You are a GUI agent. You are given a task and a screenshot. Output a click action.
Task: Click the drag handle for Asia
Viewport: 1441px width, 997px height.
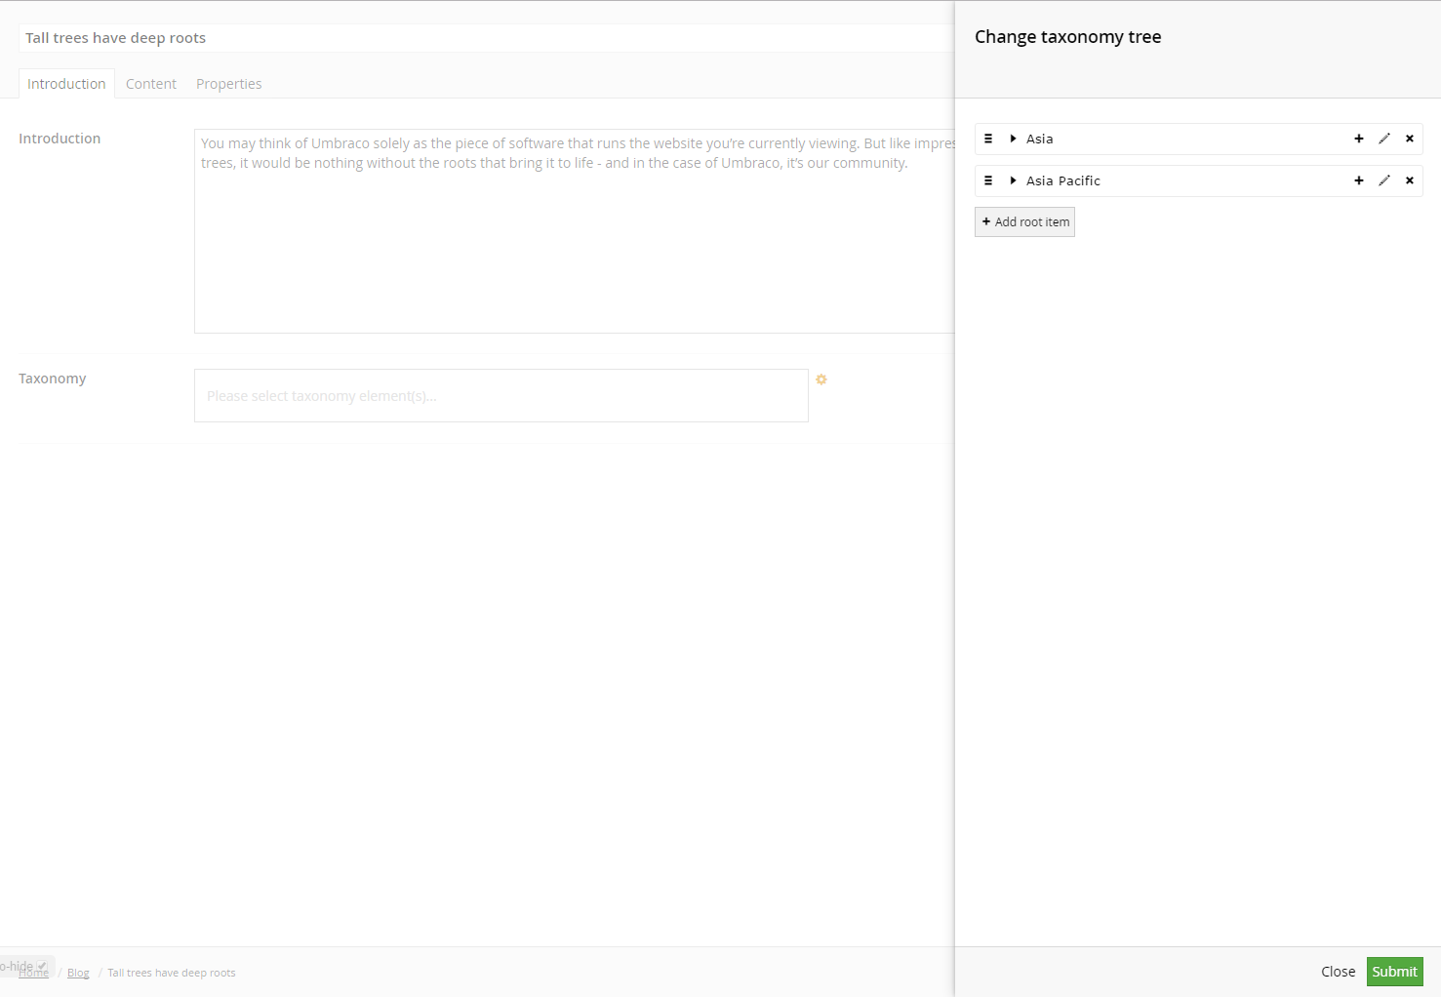coord(988,139)
